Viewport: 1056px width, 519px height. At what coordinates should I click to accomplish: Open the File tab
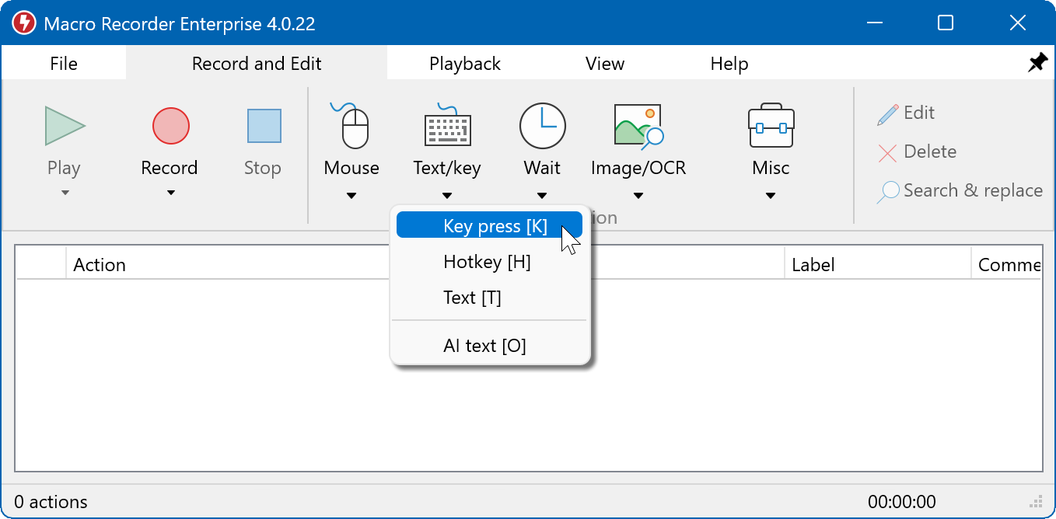coord(64,64)
